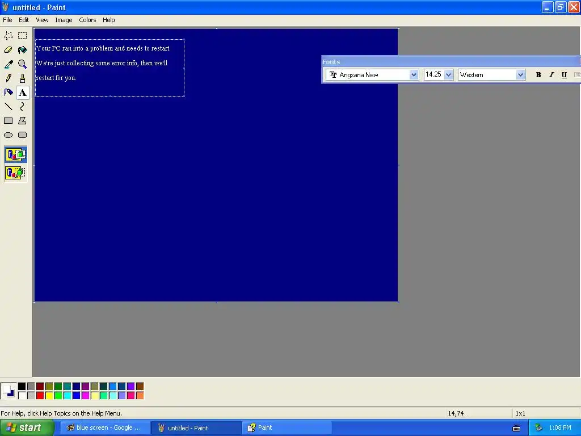
Task: Switch to the Paint help taskbar button
Action: 287,428
